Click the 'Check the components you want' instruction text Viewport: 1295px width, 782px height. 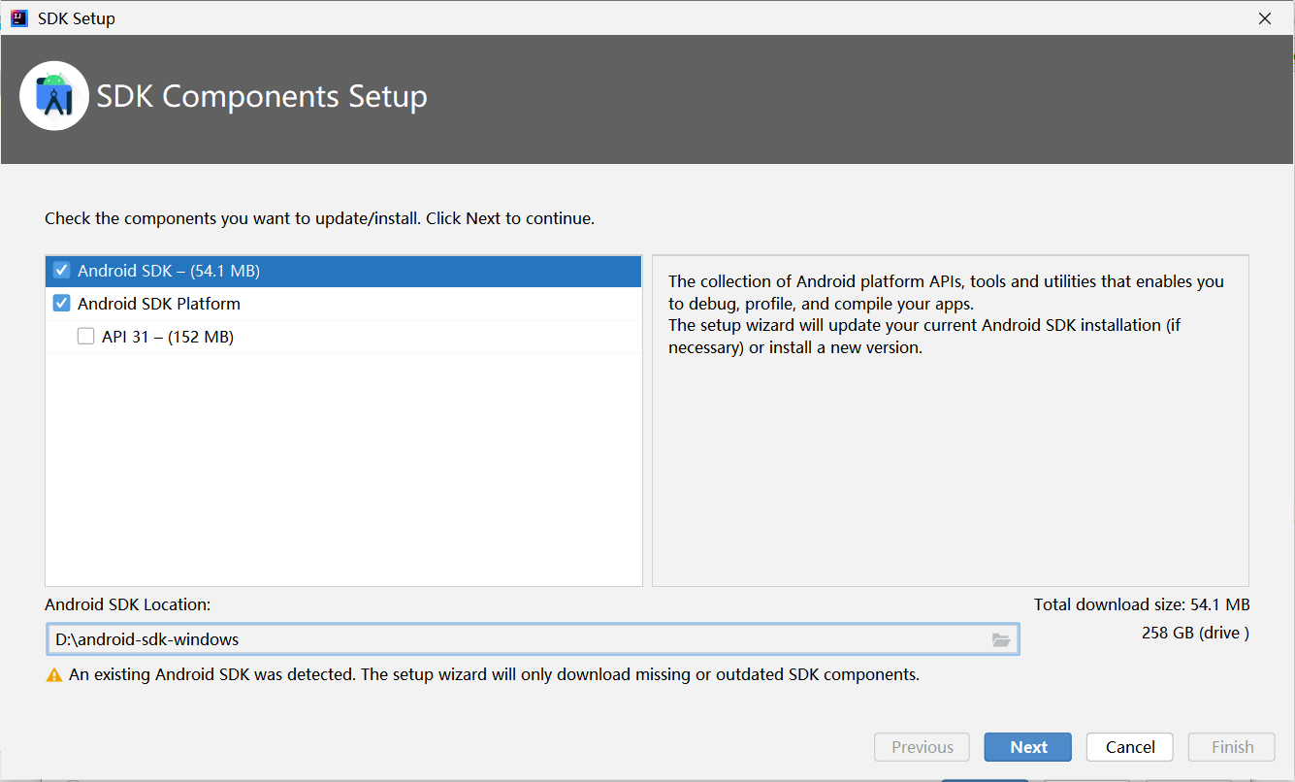point(319,218)
